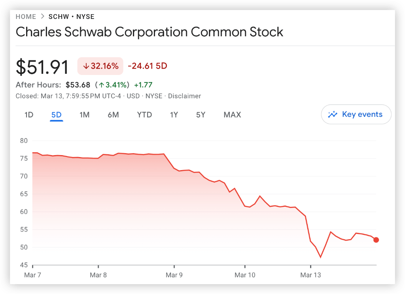Switch to the 1M chart view
Image resolution: width=405 pixels, height=294 pixels.
pyautogui.click(x=84, y=114)
